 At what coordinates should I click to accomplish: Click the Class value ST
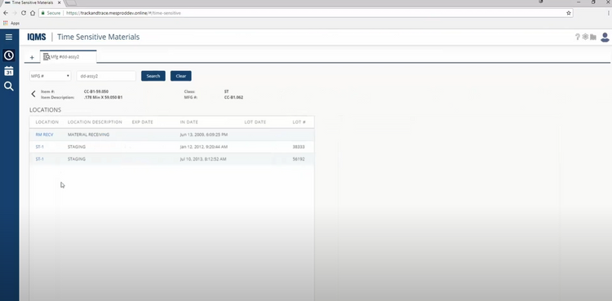[226, 91]
